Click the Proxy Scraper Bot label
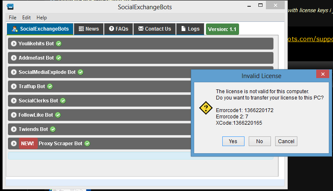Screen dimensions: 333x191 tap(60, 144)
